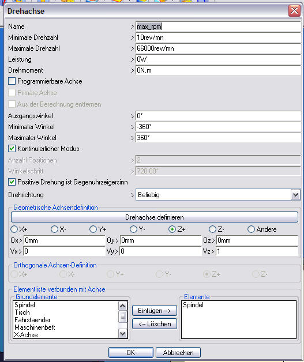This screenshot has width=304, height=362.
Task: Click Grundelemente list scroll down arrow
Action: click(123, 334)
